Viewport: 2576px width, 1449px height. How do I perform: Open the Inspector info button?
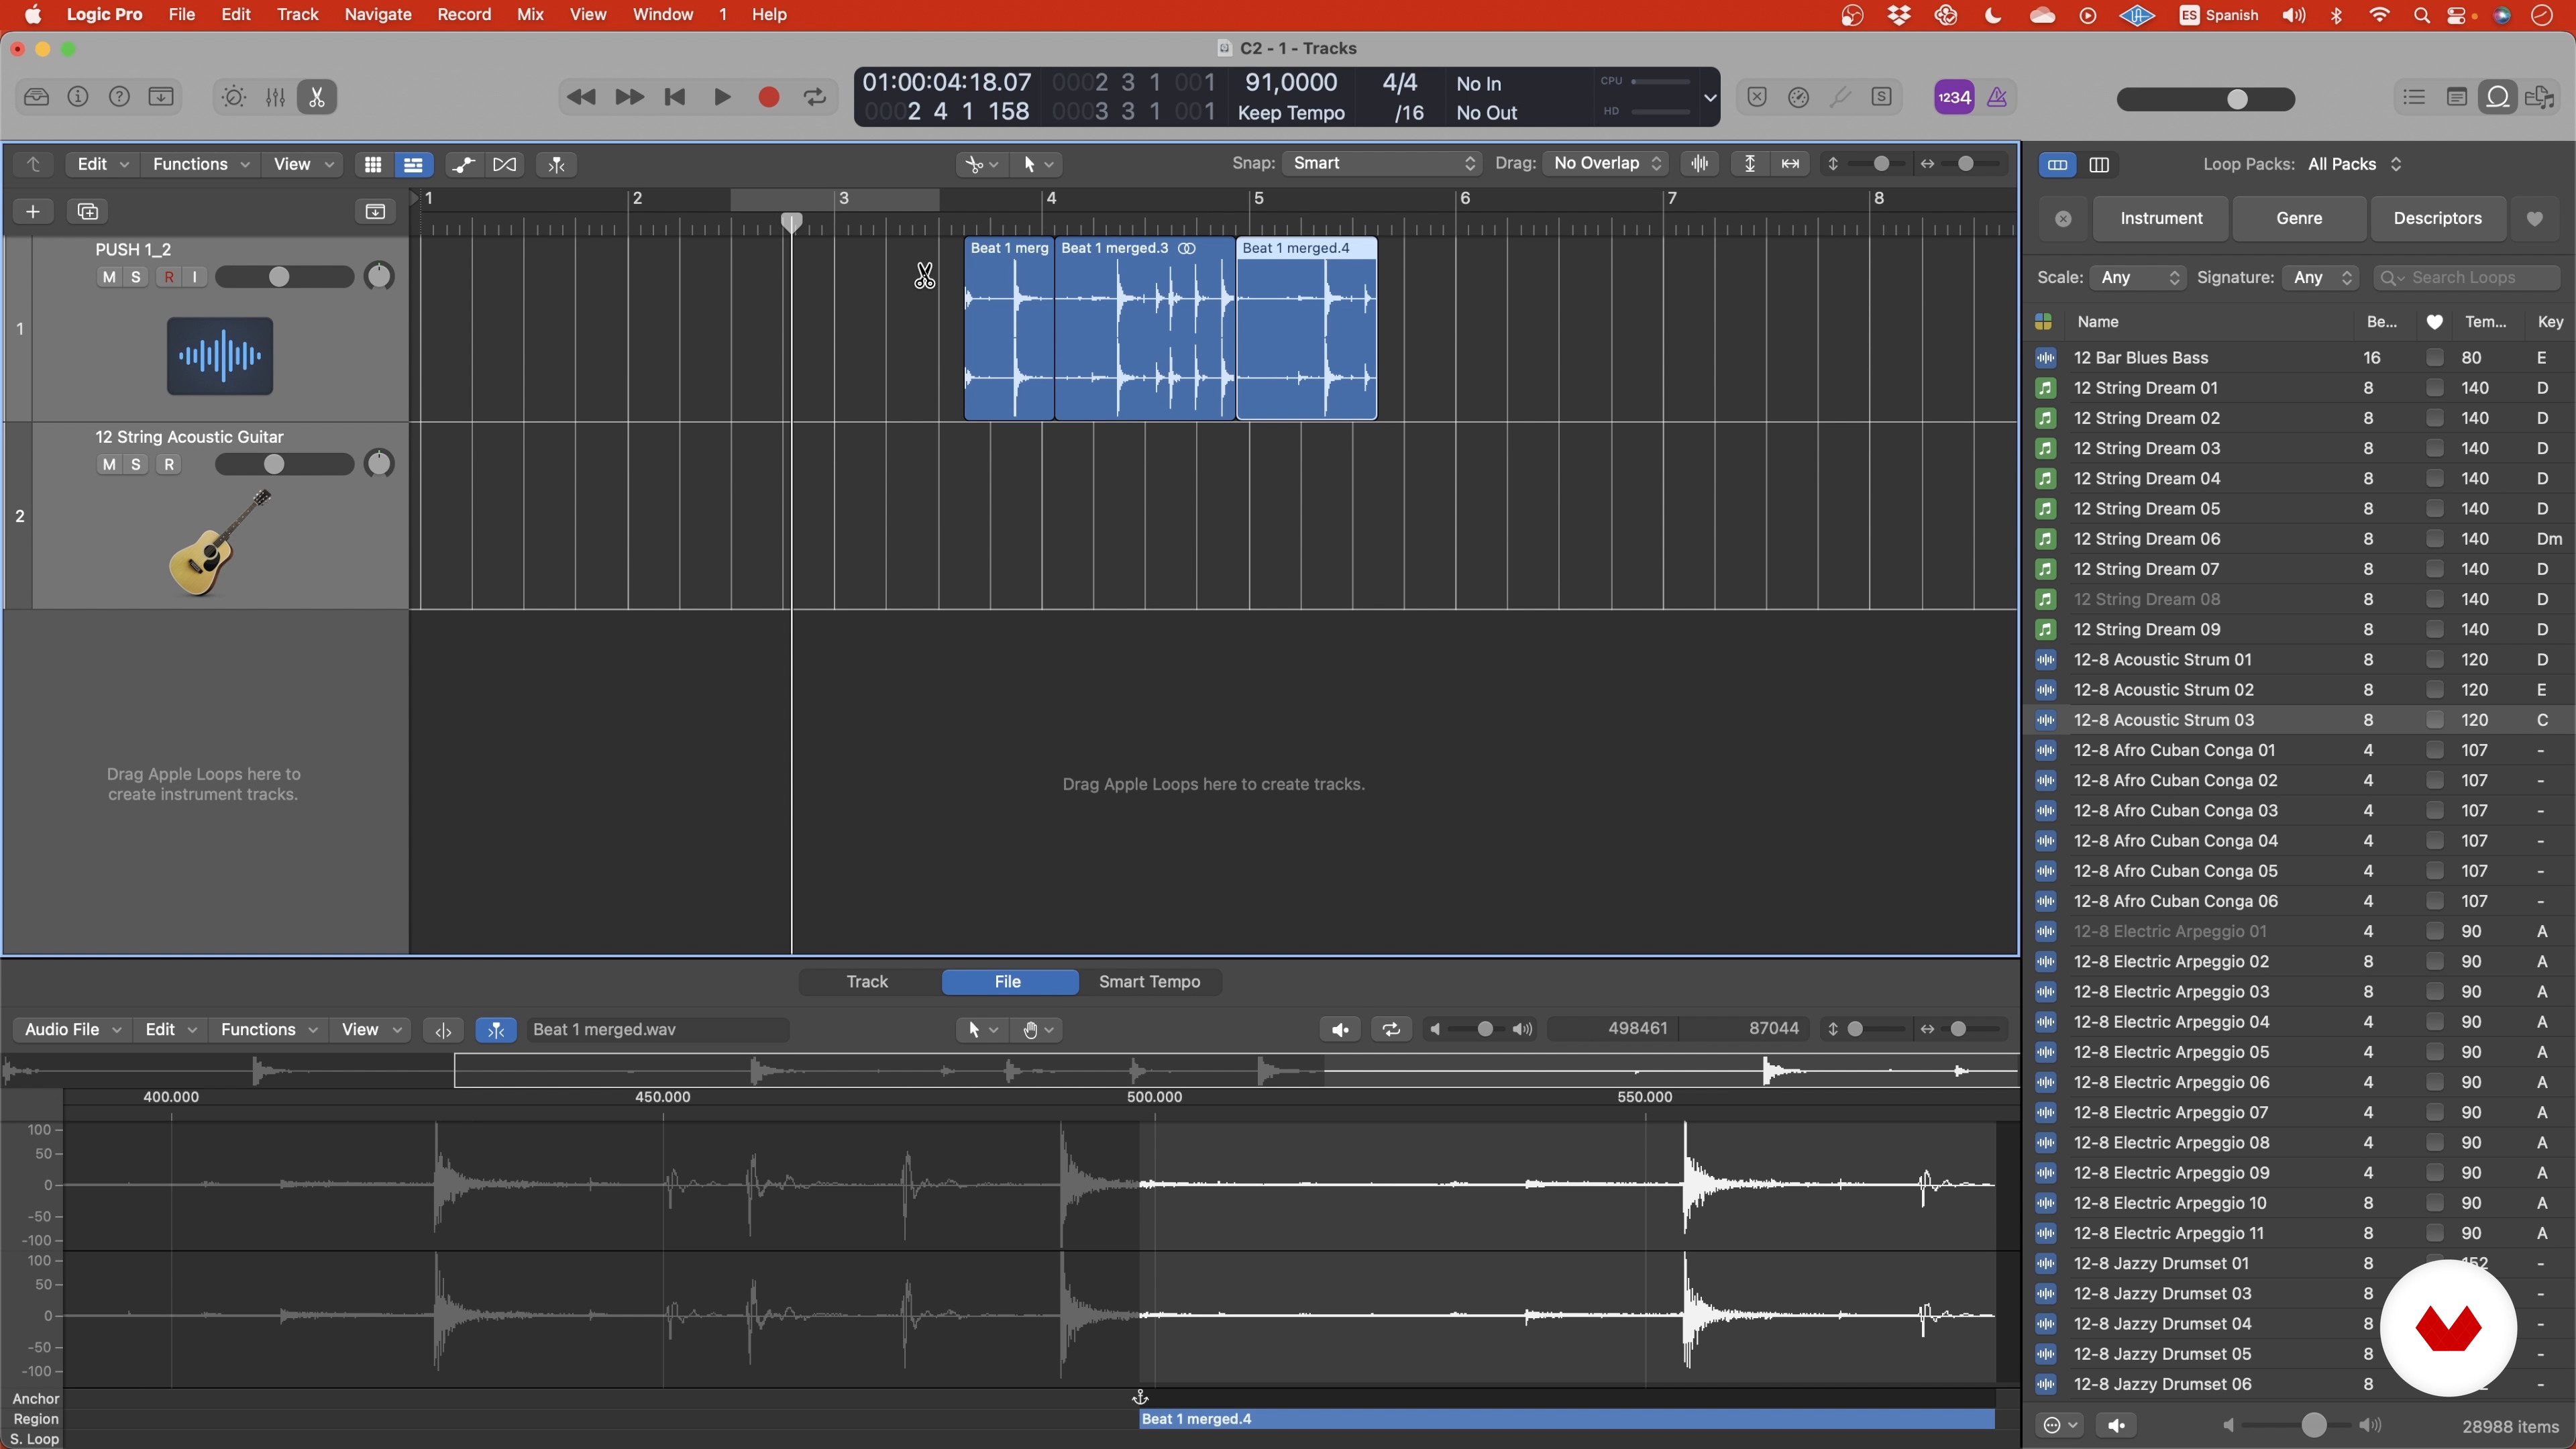78,97
